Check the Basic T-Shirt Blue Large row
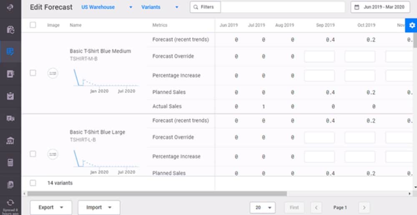Screen dimensions: 417x215 click(x=33, y=154)
